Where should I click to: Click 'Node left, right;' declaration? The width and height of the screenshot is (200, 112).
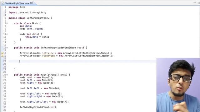[31, 29]
